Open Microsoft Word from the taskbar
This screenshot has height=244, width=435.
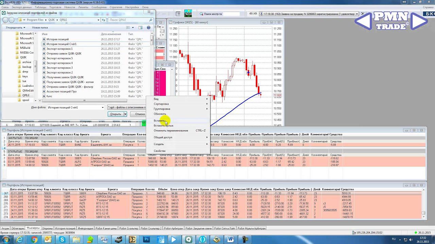[x=231, y=239]
